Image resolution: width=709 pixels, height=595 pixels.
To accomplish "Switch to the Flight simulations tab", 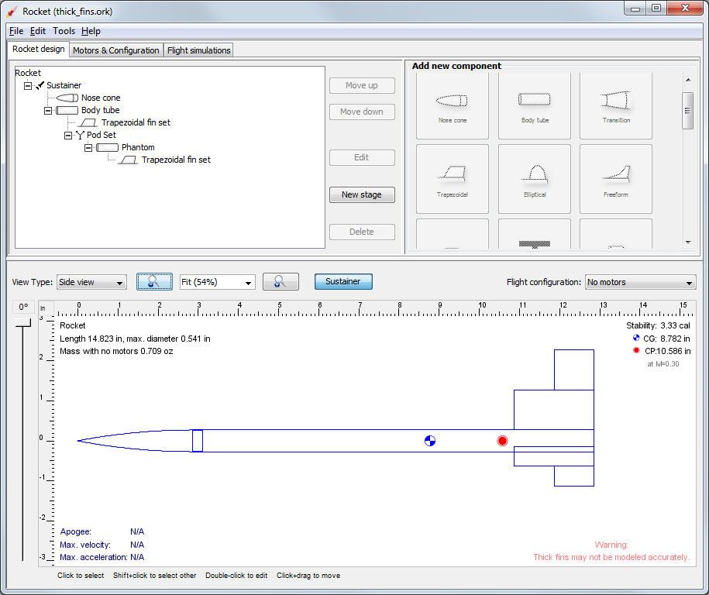I will point(198,50).
